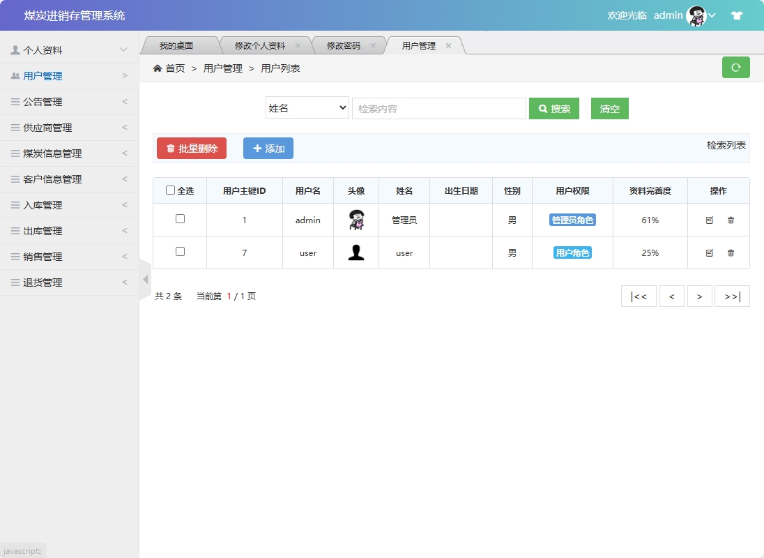Click the t-shirt theme icon in top bar
This screenshot has height=558, width=764.
[737, 15]
